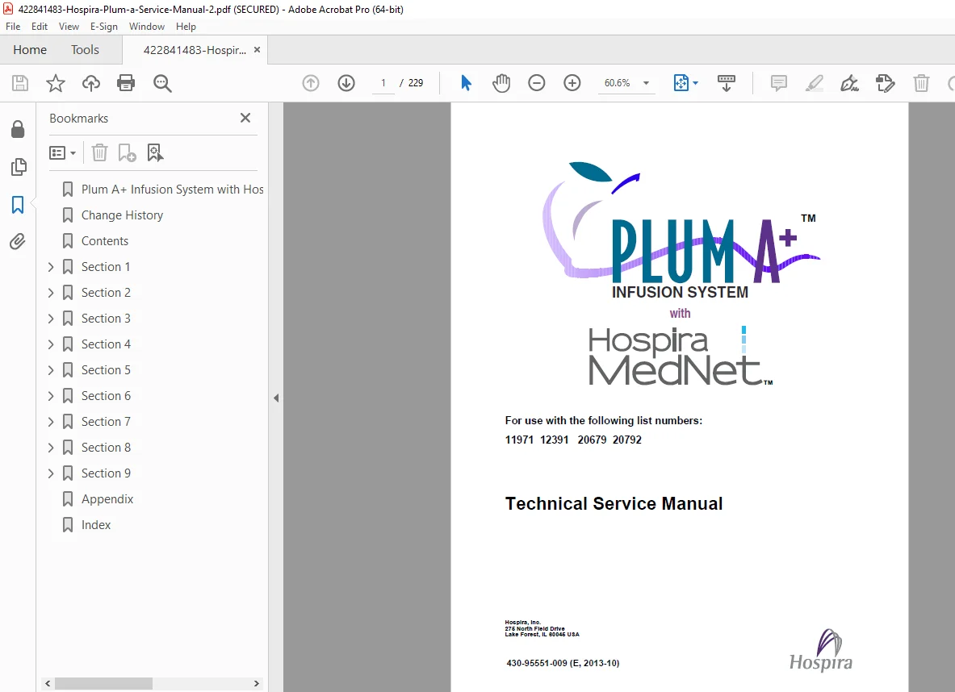Close the 422841483-Hospir document tab
Screen dimensions: 955x692
coord(257,50)
